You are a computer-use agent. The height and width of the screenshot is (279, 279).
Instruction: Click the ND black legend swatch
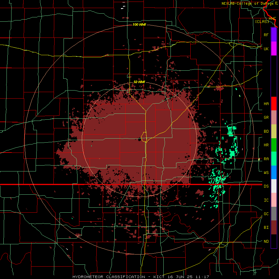(x=274, y=241)
